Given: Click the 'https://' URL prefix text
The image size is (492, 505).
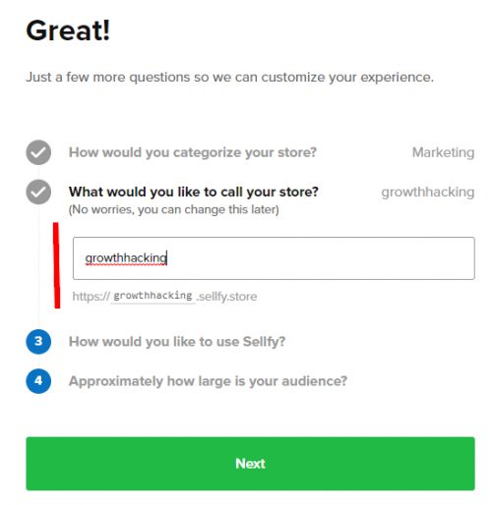Looking at the screenshot, I should [92, 297].
